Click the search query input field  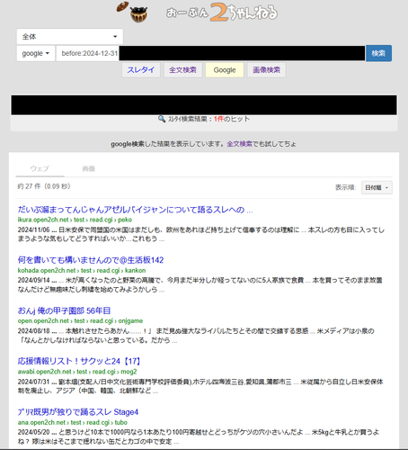(210, 53)
